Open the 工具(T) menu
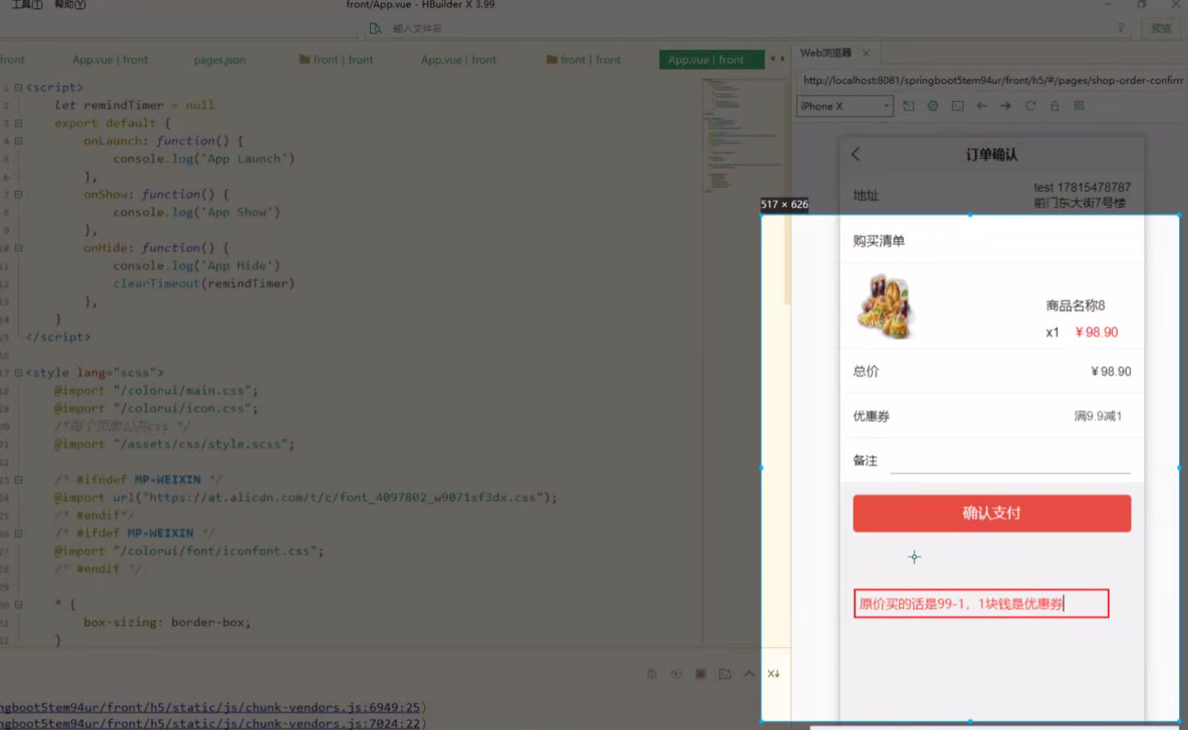Screen dimensions: 1188x730 click(27, 5)
